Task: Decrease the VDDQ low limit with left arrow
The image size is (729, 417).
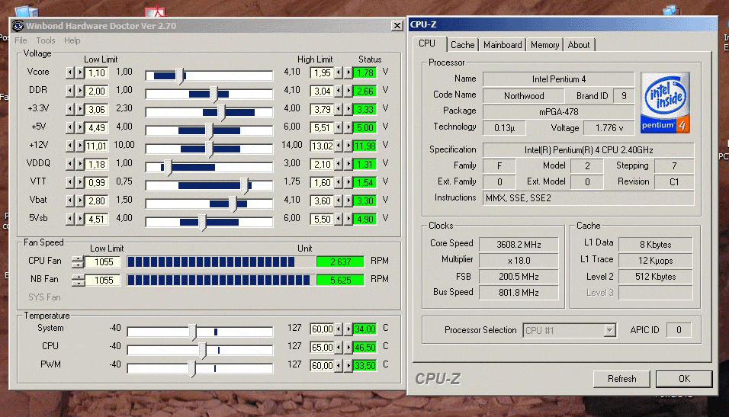Action: [x=69, y=164]
